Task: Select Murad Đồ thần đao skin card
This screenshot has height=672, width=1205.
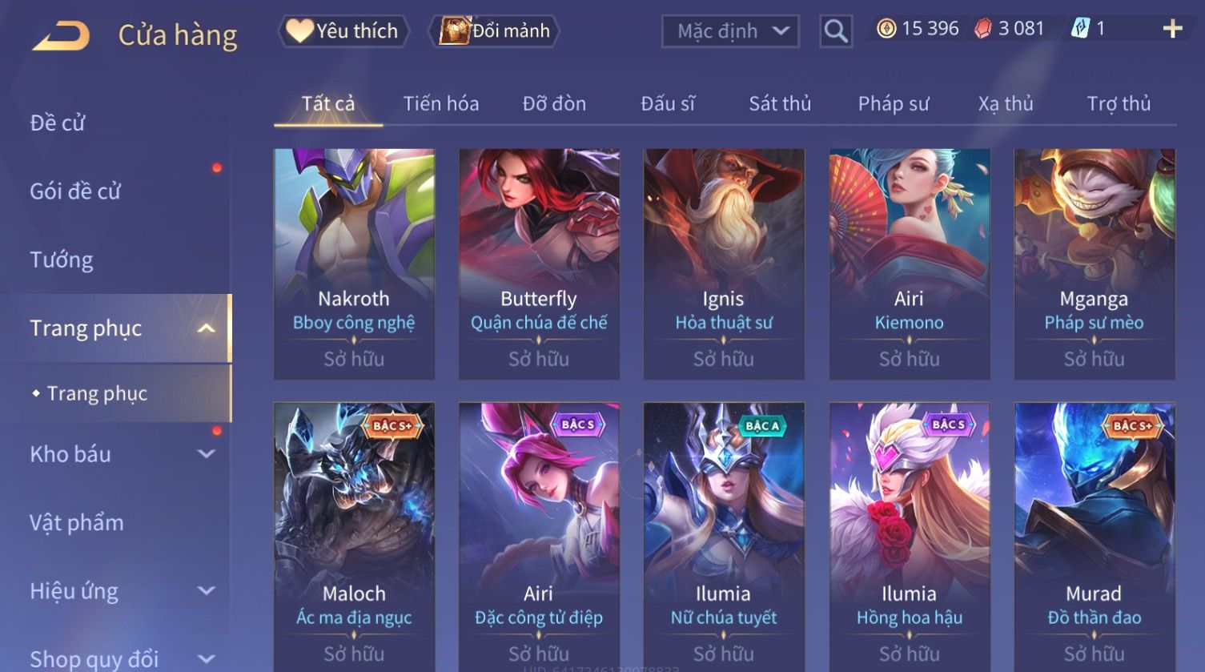Action: tap(1095, 537)
